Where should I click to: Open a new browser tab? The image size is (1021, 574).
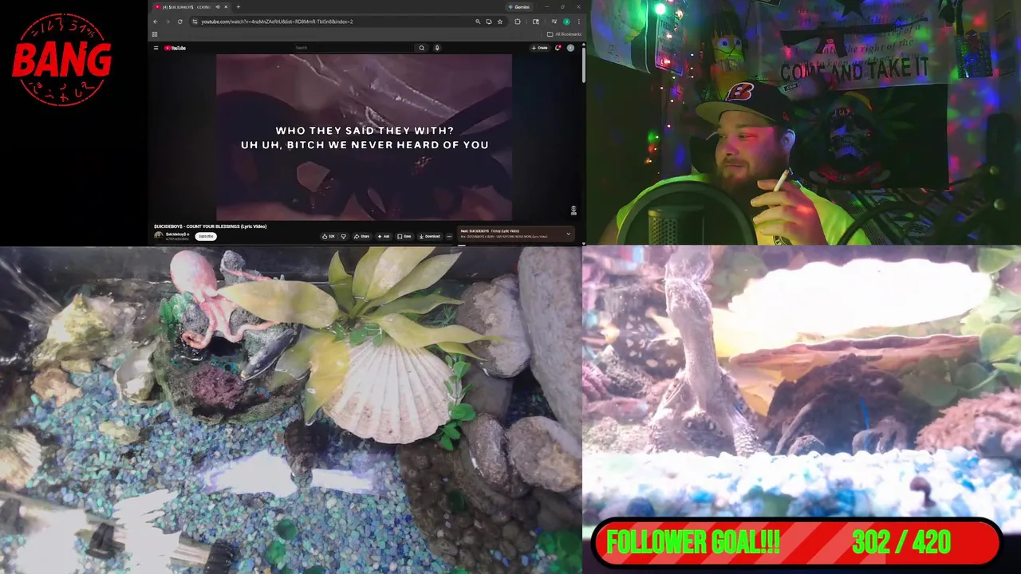click(238, 6)
